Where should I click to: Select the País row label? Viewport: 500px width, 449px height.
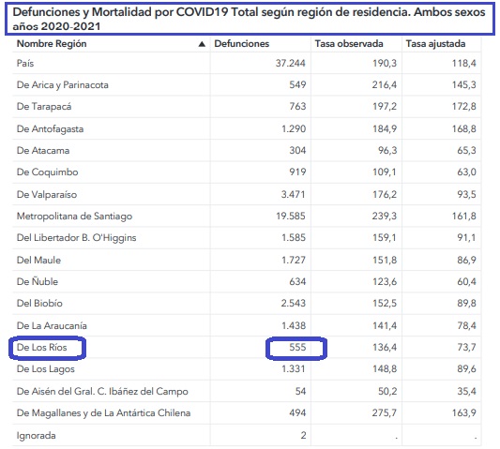pyautogui.click(x=25, y=63)
